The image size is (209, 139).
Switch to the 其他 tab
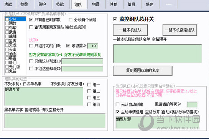pos(114,4)
